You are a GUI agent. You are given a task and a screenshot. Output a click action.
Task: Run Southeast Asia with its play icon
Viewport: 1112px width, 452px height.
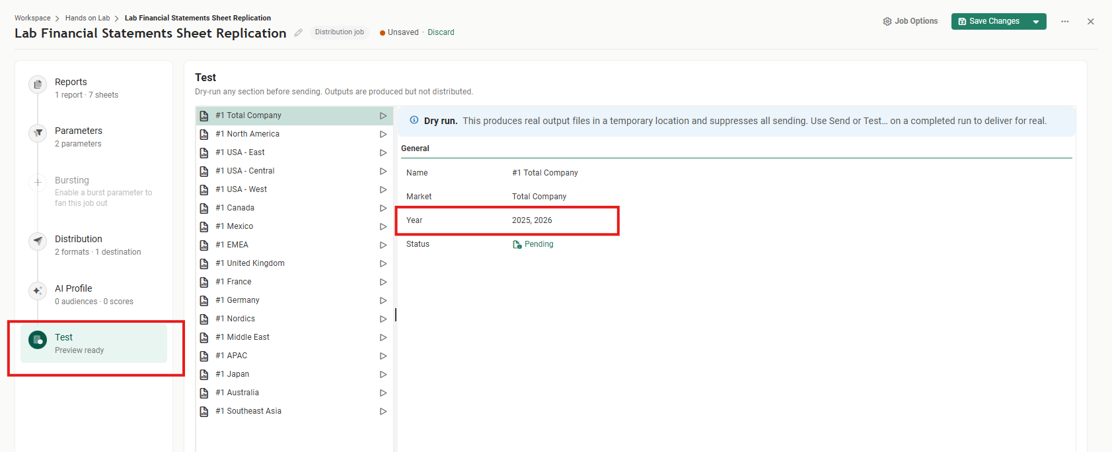pyautogui.click(x=383, y=411)
